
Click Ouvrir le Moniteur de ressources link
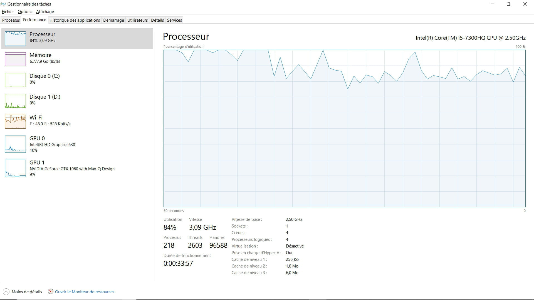click(85, 292)
